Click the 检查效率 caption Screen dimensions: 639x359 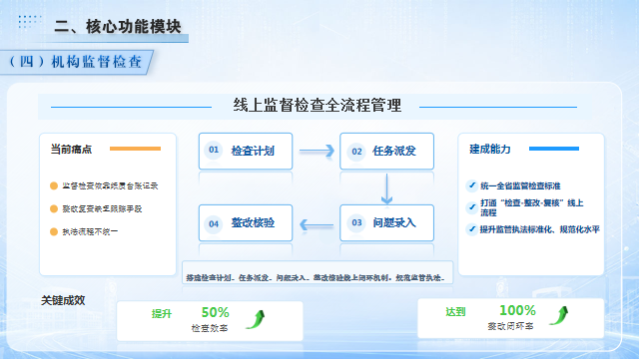pos(210,328)
